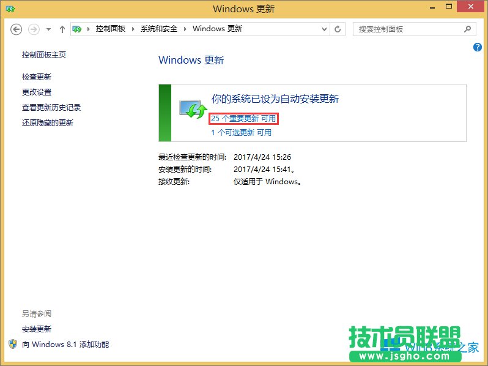Open the address bar history dropdown
The width and height of the screenshot is (488, 366).
tap(324, 29)
